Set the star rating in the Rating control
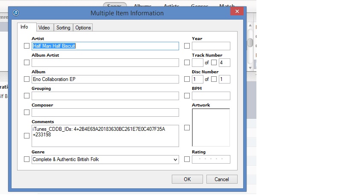 pos(211,159)
